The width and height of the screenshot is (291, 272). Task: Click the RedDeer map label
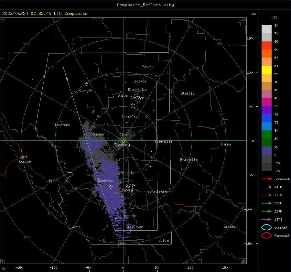tap(137, 98)
